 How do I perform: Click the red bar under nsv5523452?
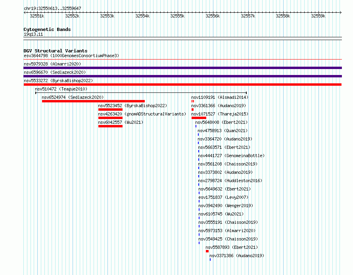pyautogui.click(x=110, y=110)
